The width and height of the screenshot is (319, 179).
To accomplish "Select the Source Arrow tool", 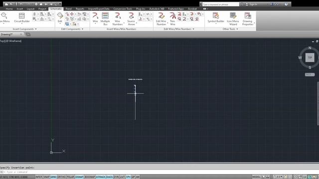I will 131,18.
